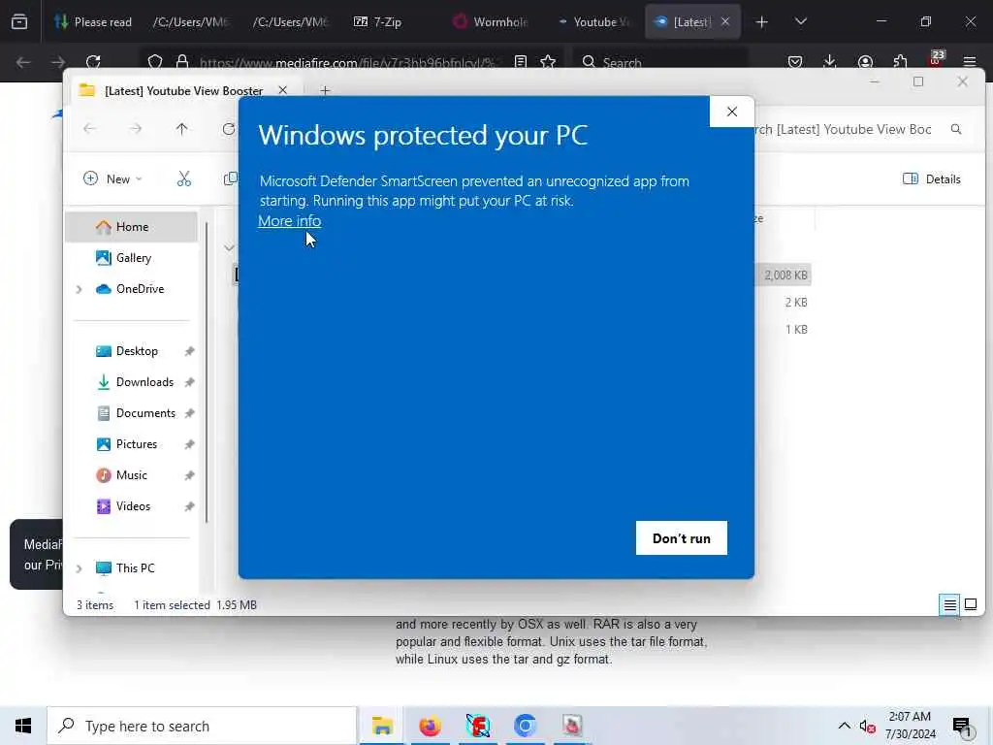Screen dimensions: 993x745
Task: Show hidden system tray icons
Action: [845, 726]
